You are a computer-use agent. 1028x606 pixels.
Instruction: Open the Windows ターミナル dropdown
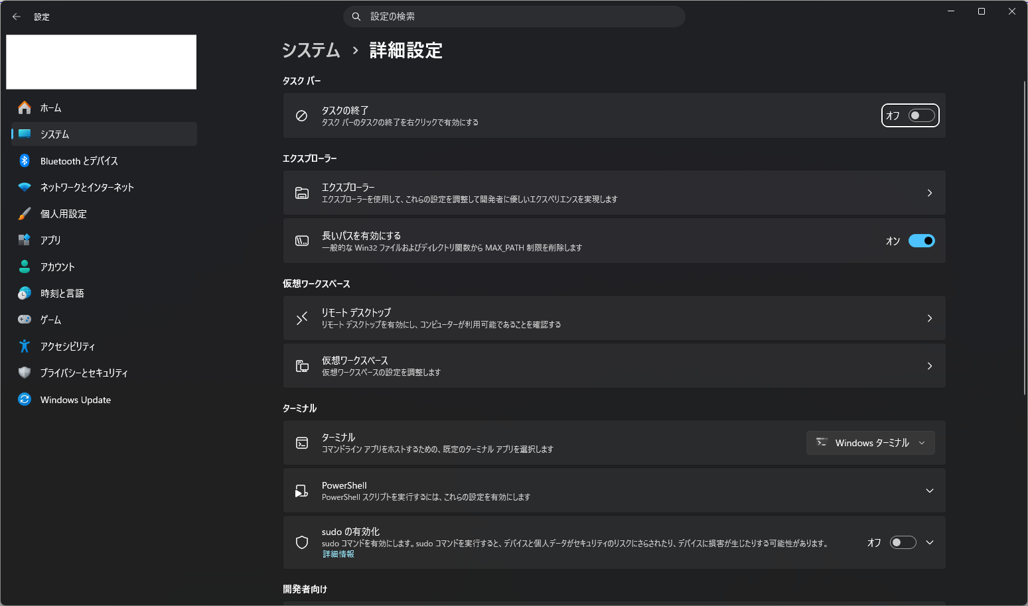click(x=870, y=443)
